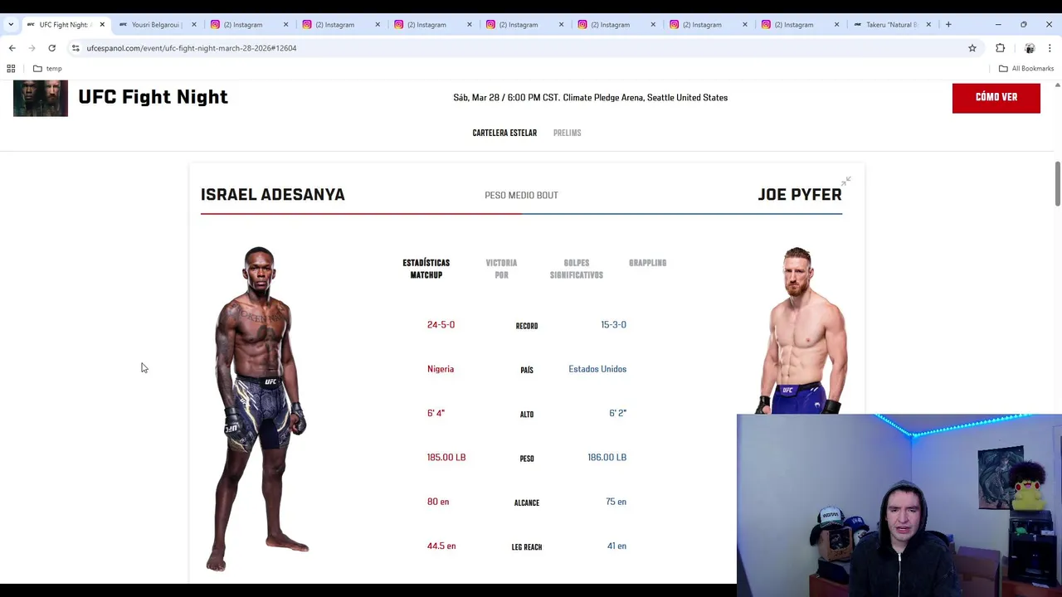The height and width of the screenshot is (597, 1062).
Task: Bookmark this page with the star icon
Action: (x=972, y=48)
